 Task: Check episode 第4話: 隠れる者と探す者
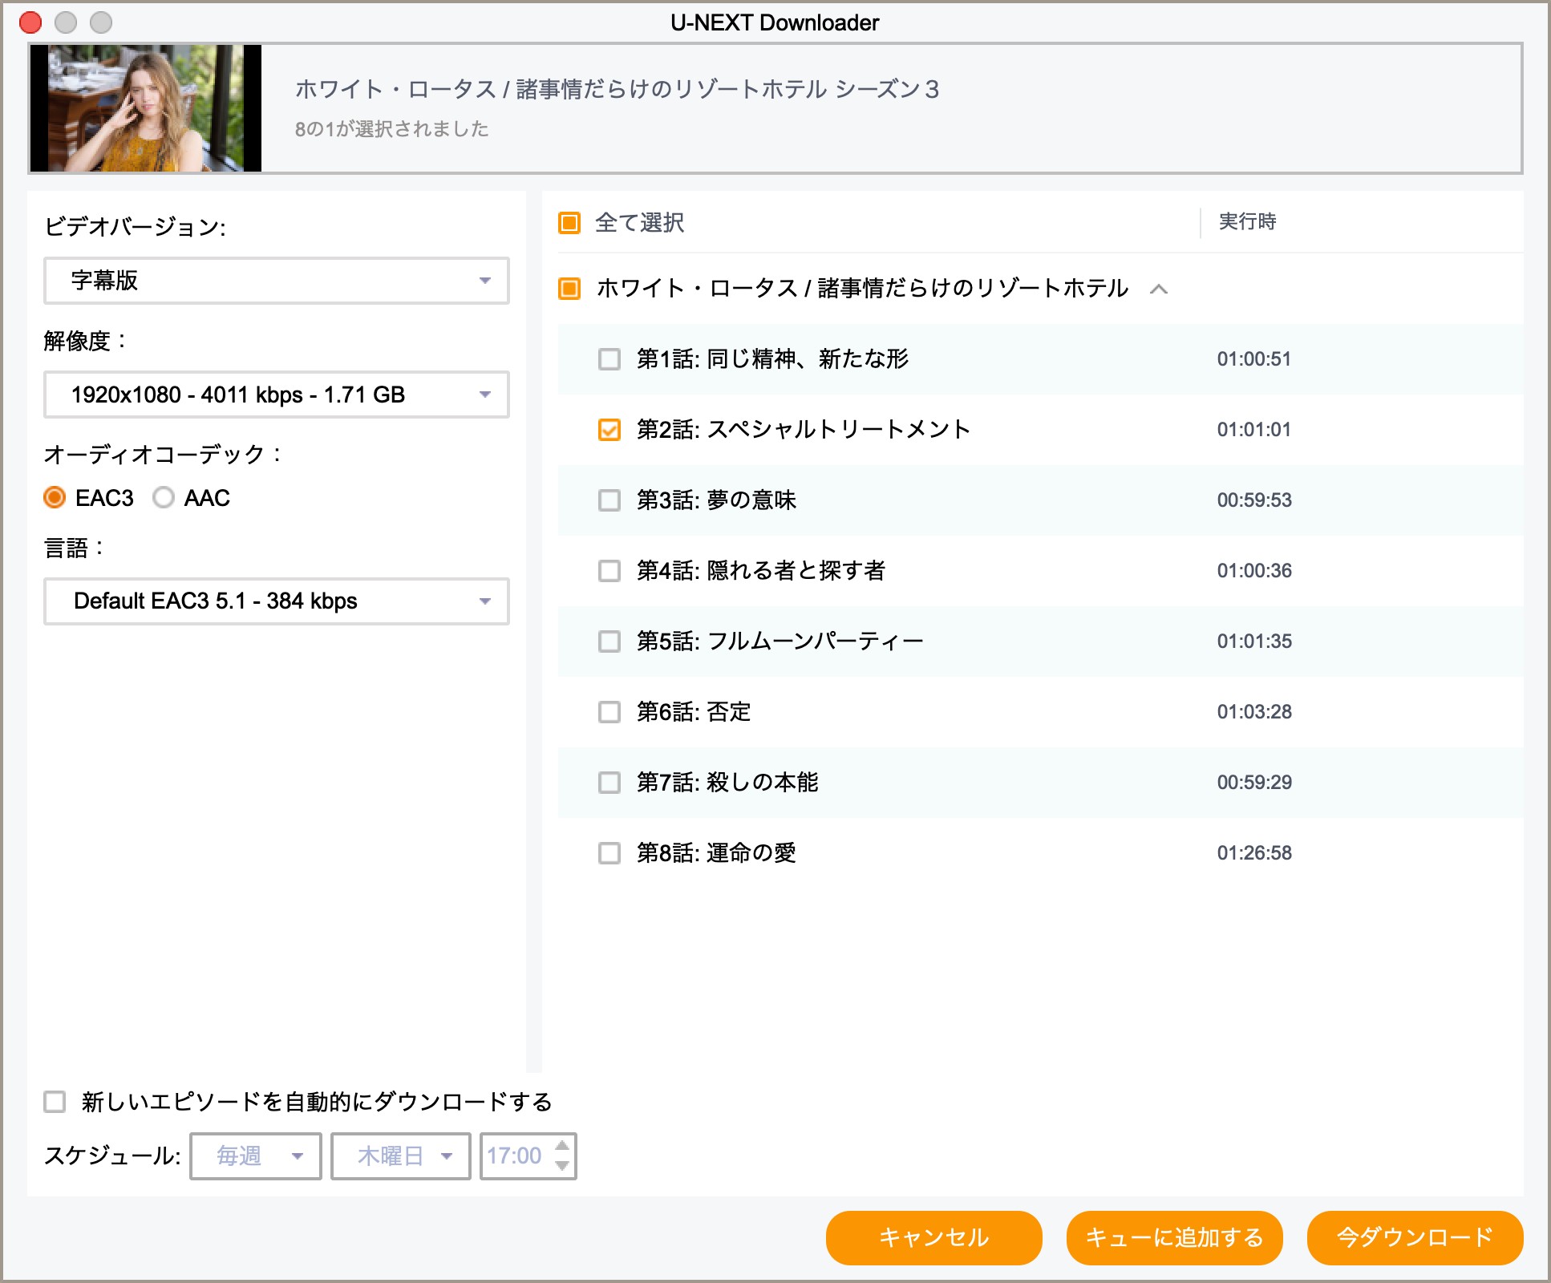click(x=610, y=571)
